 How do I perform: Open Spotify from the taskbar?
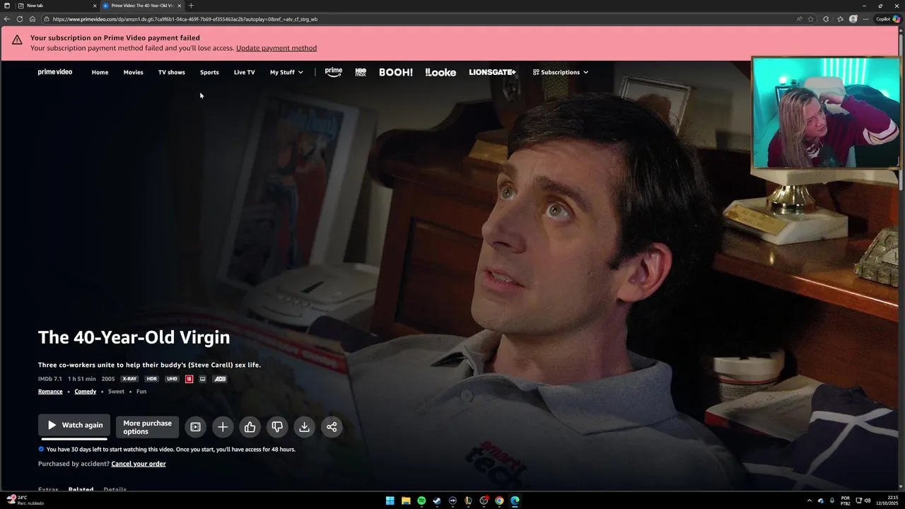tap(421, 501)
